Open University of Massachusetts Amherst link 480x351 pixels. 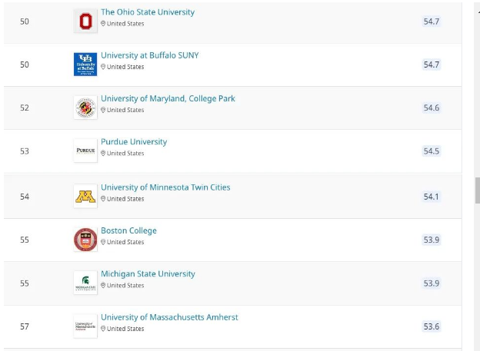pyautogui.click(x=169, y=317)
